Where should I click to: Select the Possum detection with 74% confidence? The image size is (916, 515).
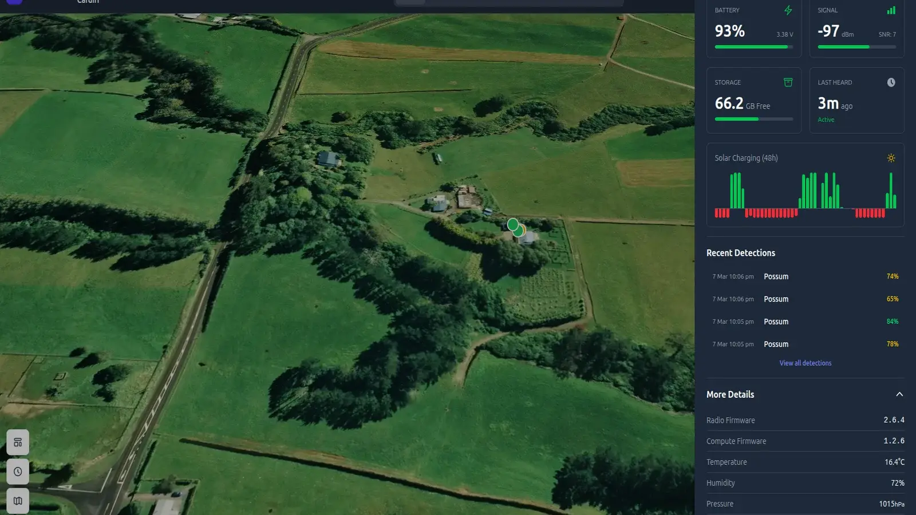point(776,276)
